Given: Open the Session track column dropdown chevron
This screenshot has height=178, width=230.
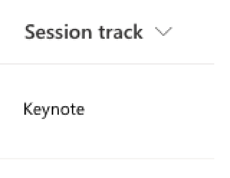Looking at the screenshot, I should (x=164, y=31).
